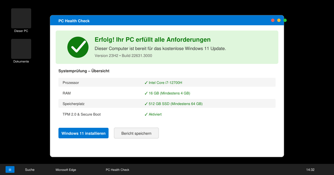Click the kostenlose Windows 11 Update sentence
The width and height of the screenshot is (334, 175).
click(160, 48)
